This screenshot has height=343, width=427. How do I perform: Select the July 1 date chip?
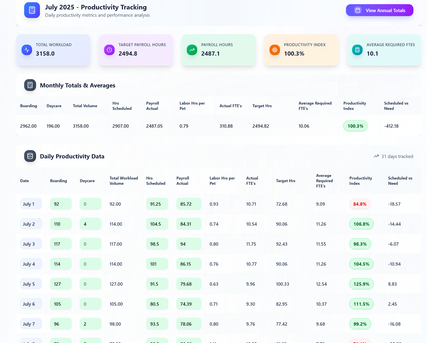31,204
